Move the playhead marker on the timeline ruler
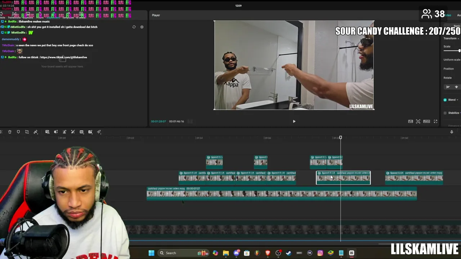This screenshot has height=259, width=461. click(341, 137)
